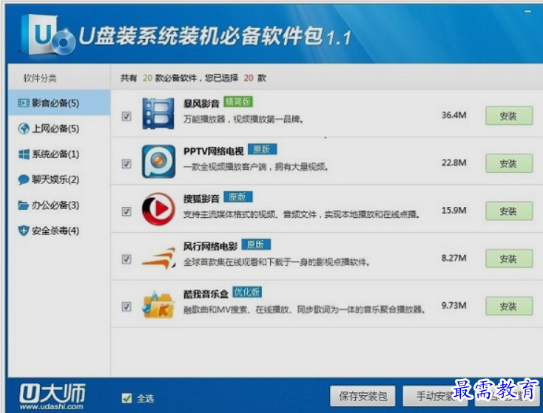Click the 36.4M size value

(x=453, y=115)
